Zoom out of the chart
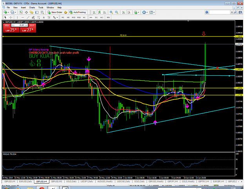The image size is (245, 189). tap(116, 12)
